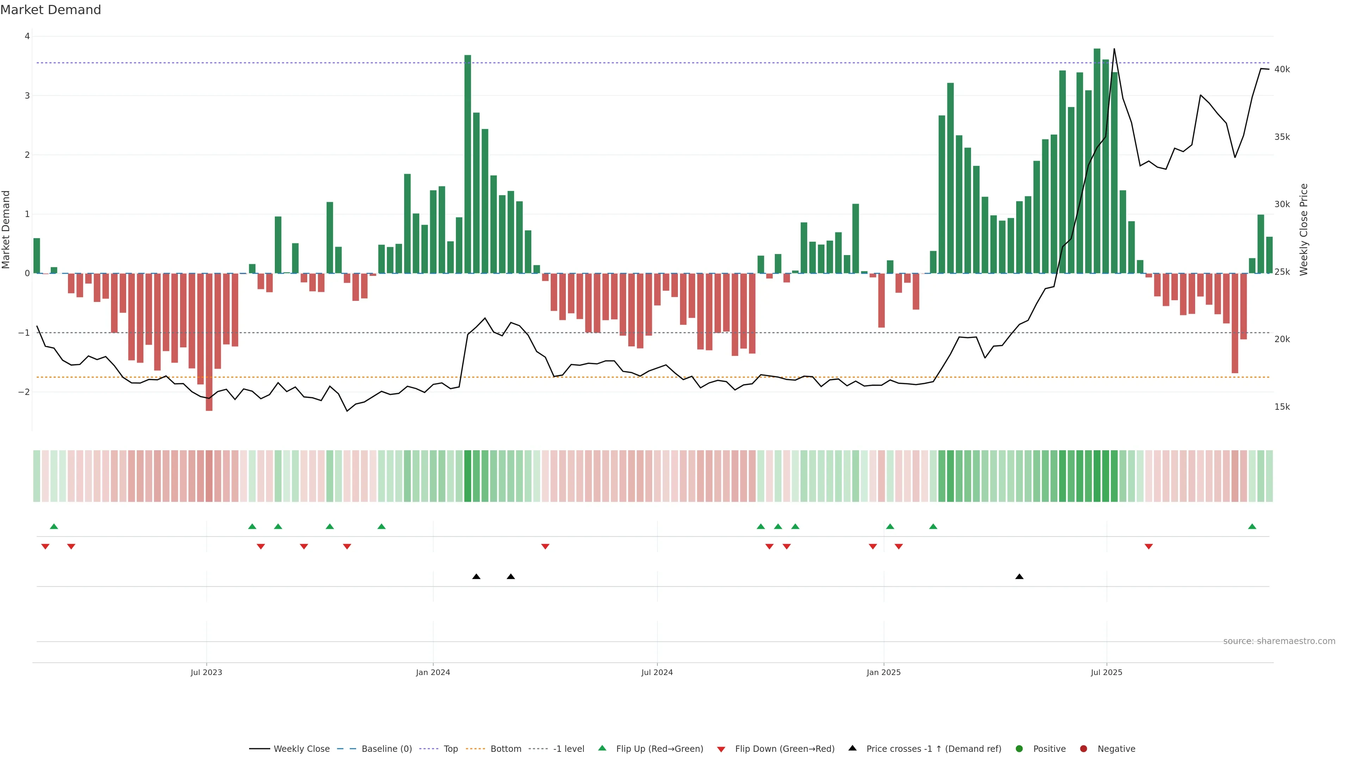The height and width of the screenshot is (761, 1353).
Task: Click the Weekly Close Price axis title
Action: (1304, 229)
